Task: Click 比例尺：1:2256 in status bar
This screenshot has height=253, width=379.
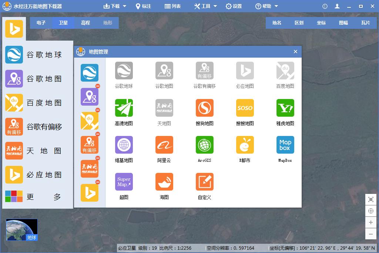Action: point(175,248)
